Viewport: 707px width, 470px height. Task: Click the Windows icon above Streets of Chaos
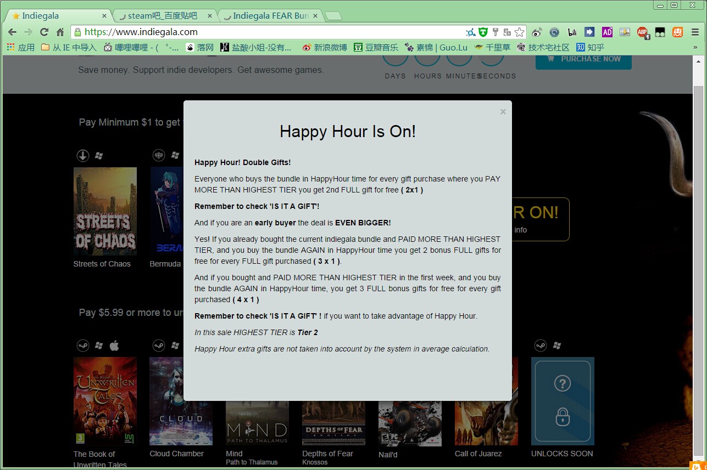pos(99,156)
